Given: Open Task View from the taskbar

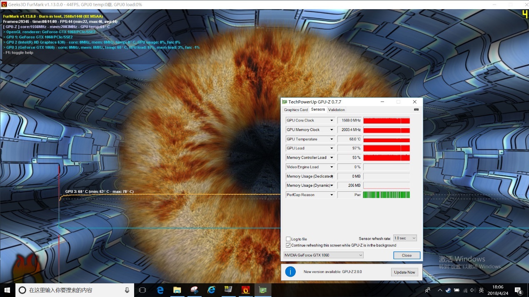Looking at the screenshot, I should [142, 290].
